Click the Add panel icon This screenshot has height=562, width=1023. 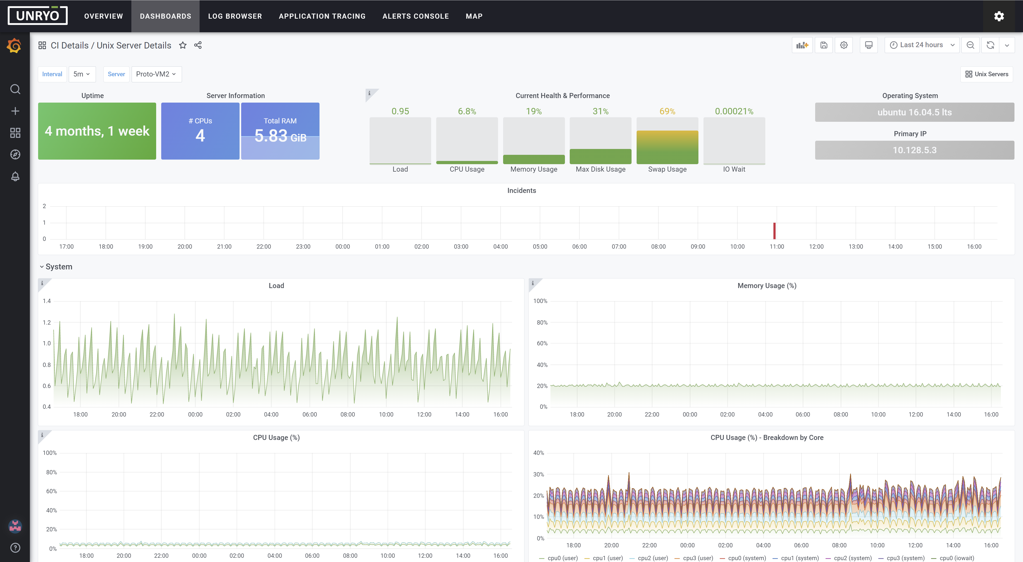(x=802, y=45)
